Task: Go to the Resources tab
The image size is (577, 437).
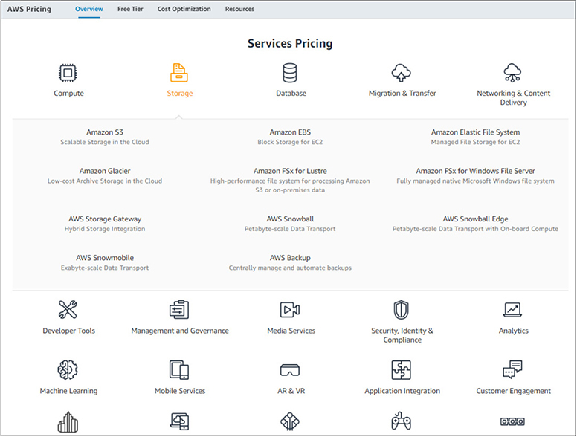Action: [239, 10]
